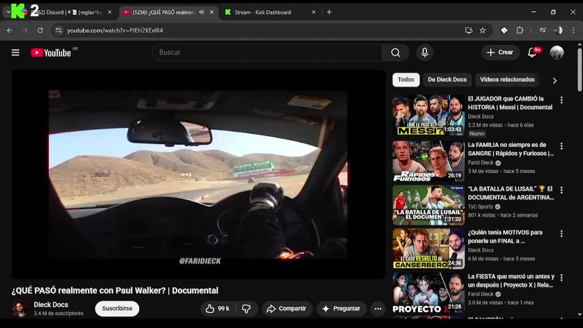Open the Chrome three-dot menu

coord(573,31)
